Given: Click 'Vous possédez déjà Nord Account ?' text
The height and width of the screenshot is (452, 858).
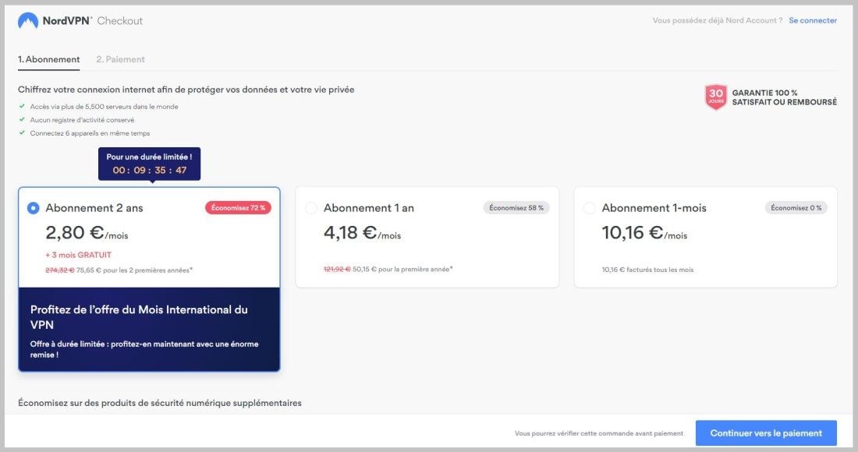Looking at the screenshot, I should [718, 20].
